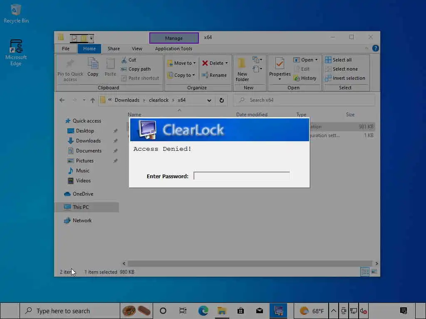Click Copy path in the ribbon

coord(136,69)
